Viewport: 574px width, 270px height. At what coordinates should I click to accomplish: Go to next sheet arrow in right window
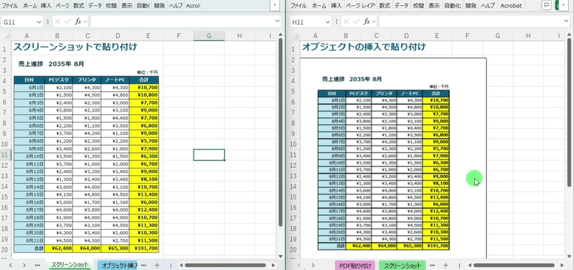point(313,265)
